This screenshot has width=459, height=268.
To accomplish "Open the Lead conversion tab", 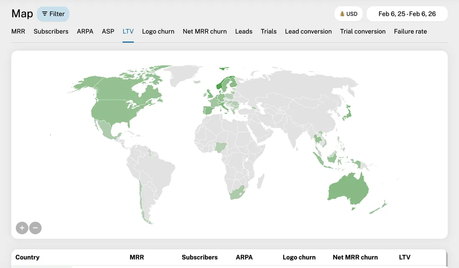I will [x=308, y=31].
